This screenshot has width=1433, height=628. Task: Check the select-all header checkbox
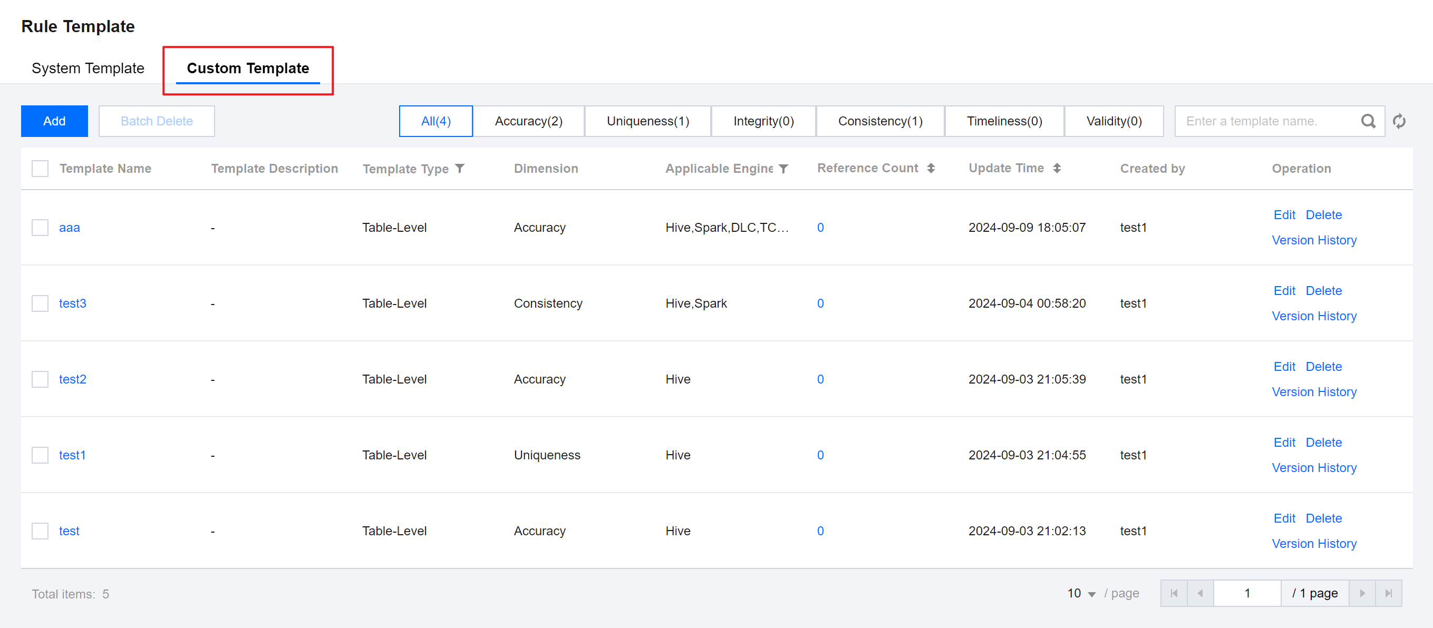tap(40, 169)
